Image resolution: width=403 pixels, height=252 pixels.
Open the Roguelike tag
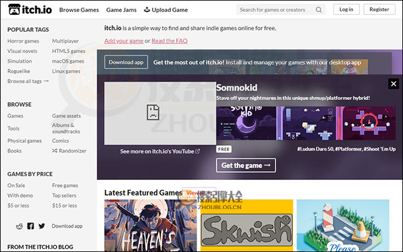click(19, 71)
